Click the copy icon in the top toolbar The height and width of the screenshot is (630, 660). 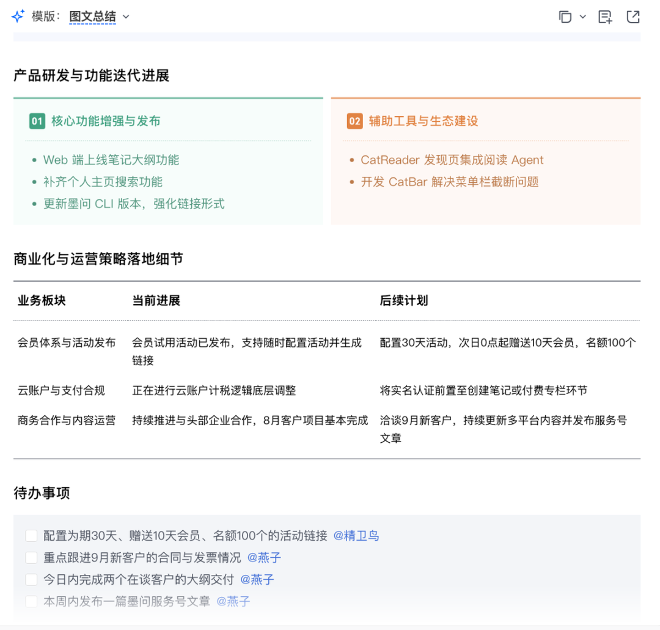[x=565, y=17]
